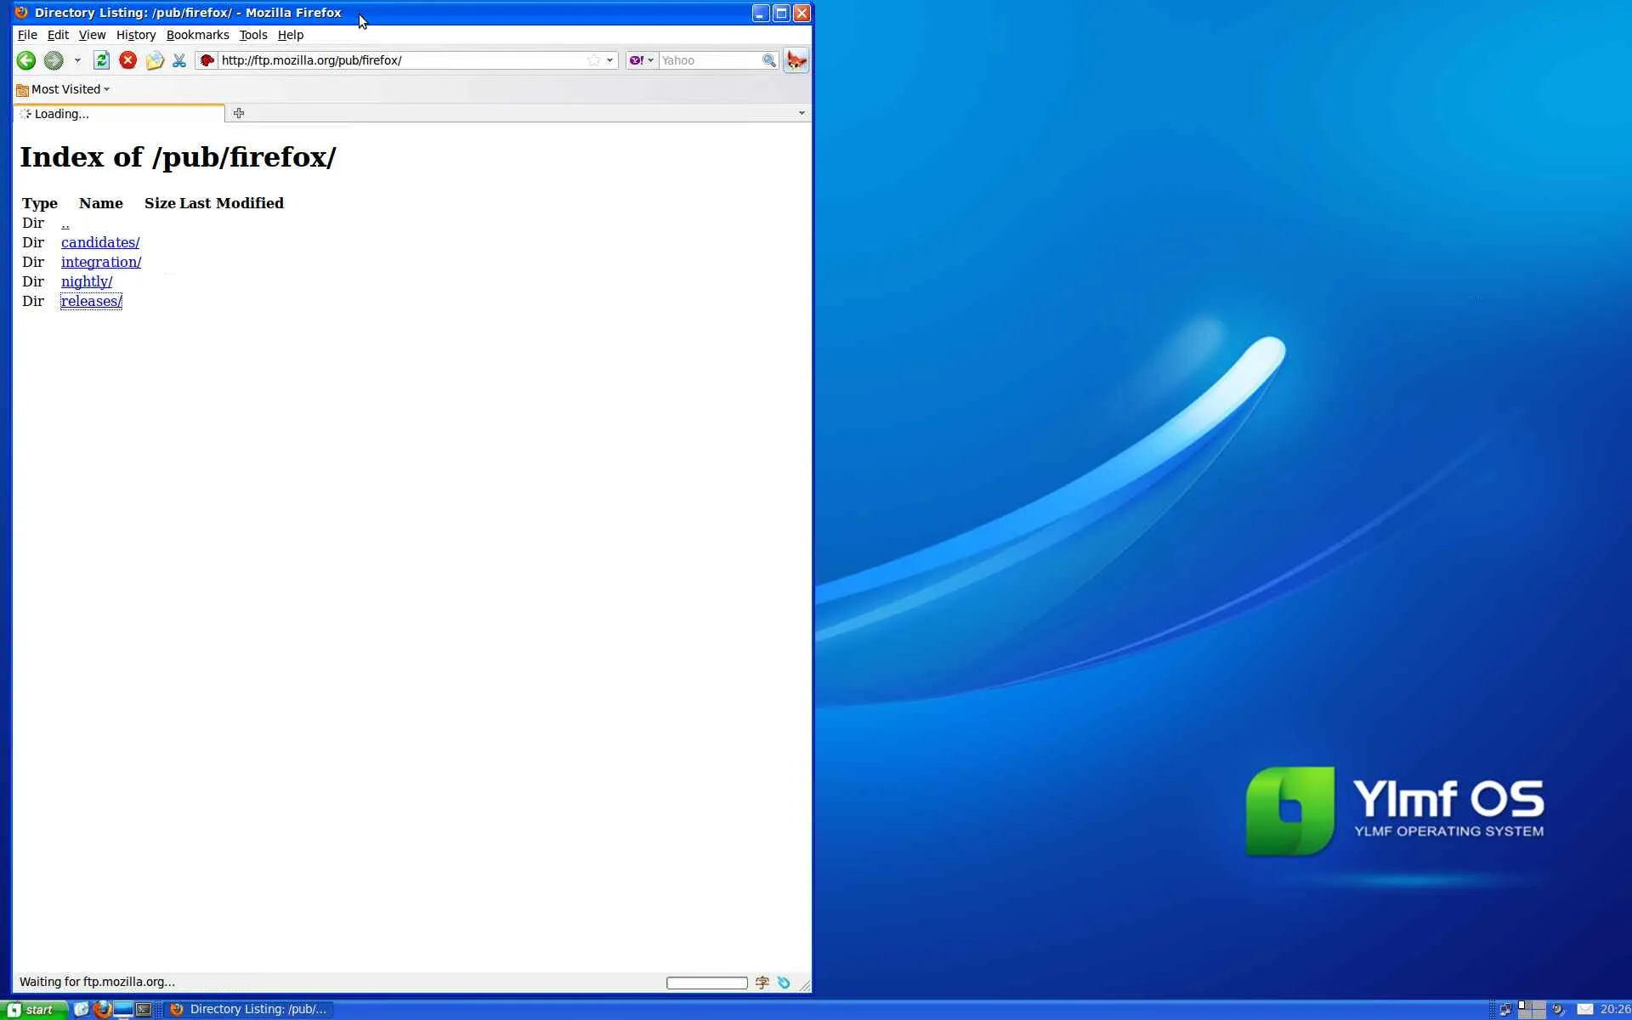Open a new tab with plus button
Viewport: 1632px width, 1020px height.
pyautogui.click(x=239, y=113)
